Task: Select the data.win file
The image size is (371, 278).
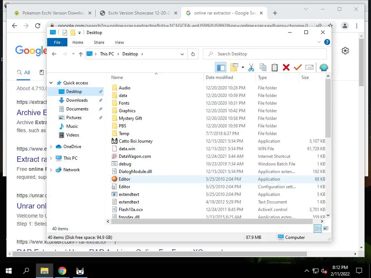Action: click(x=127, y=149)
